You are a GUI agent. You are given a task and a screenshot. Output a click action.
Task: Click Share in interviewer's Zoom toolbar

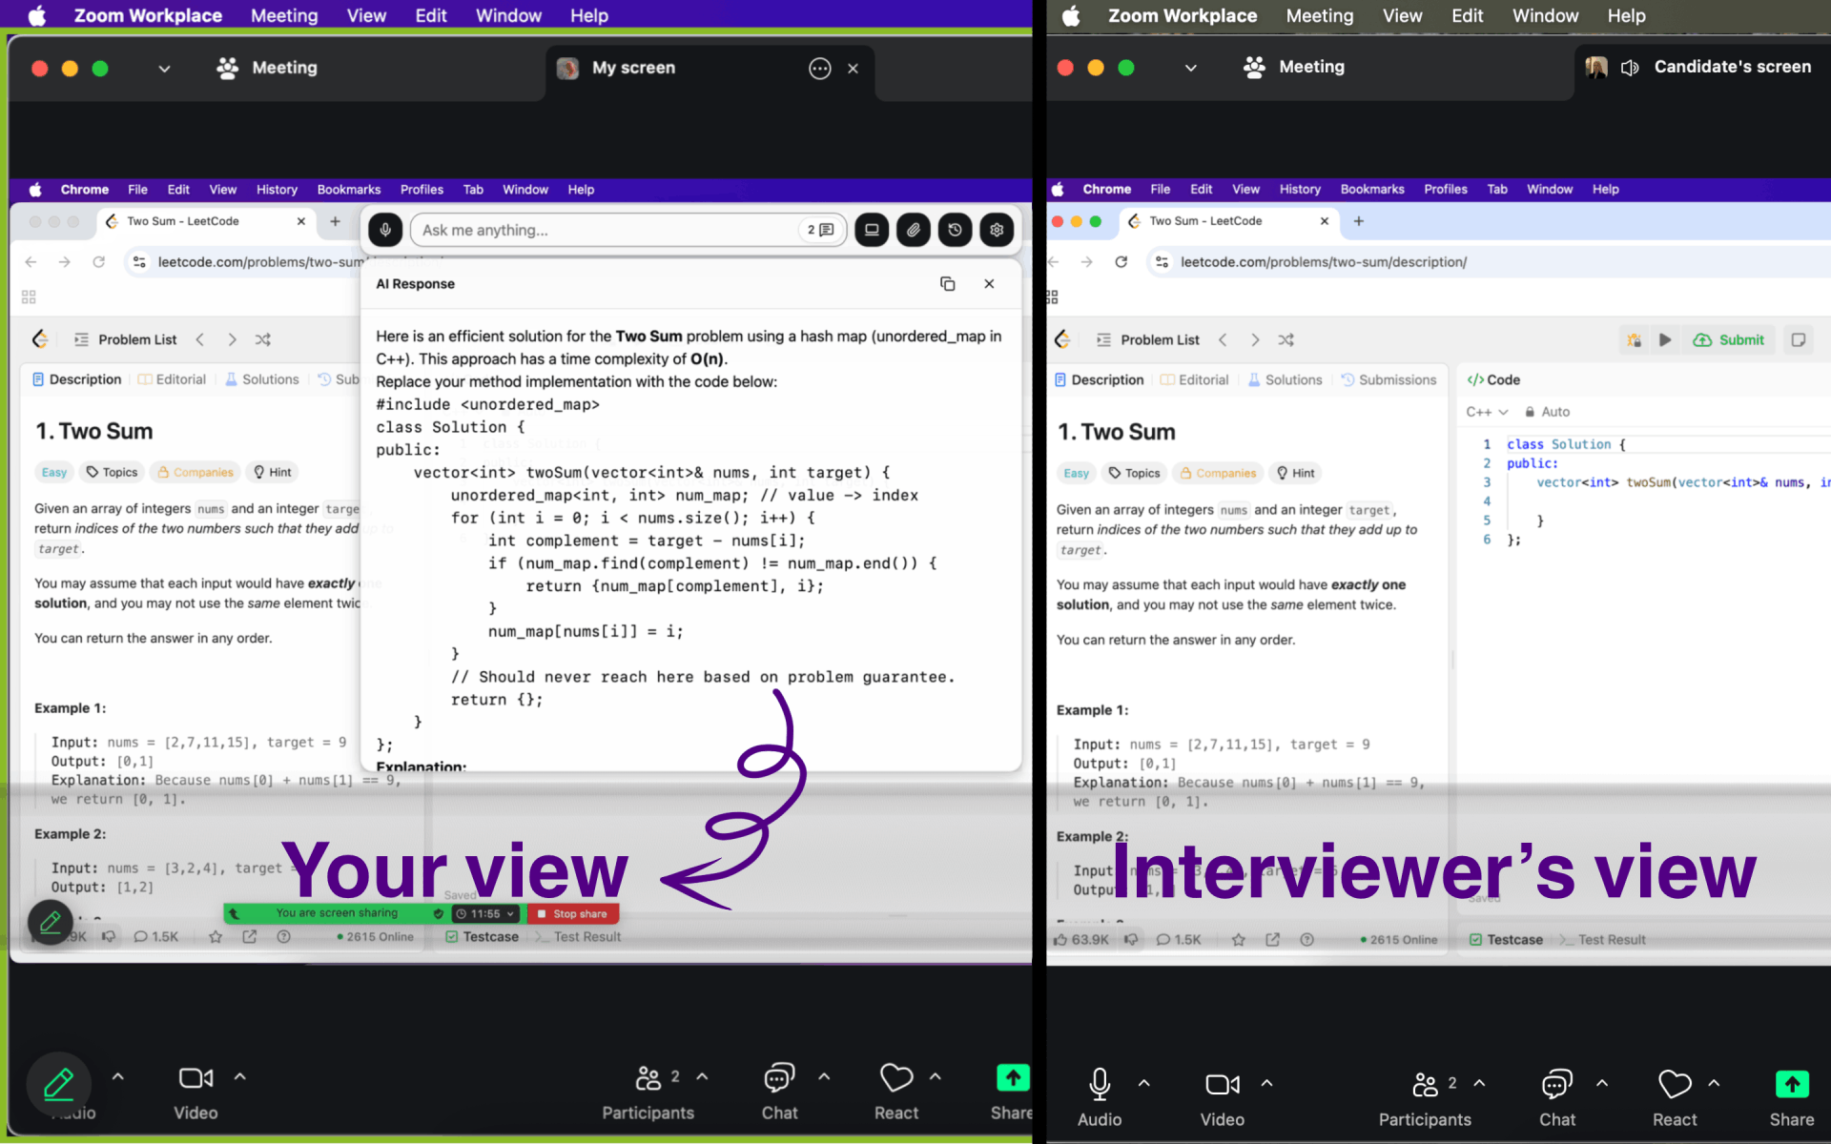(1792, 1097)
